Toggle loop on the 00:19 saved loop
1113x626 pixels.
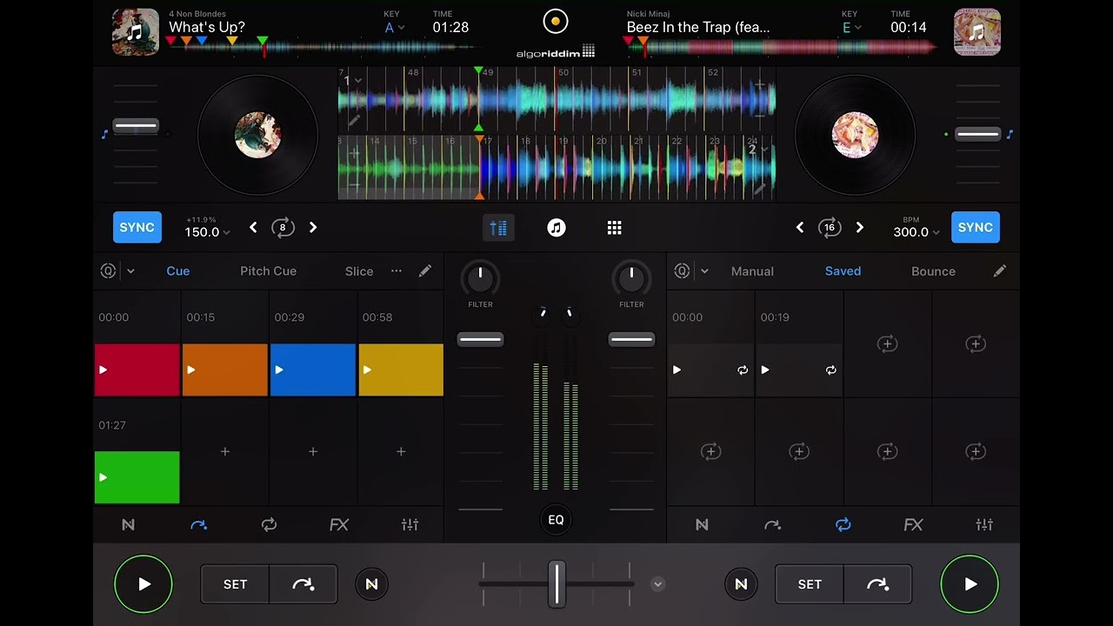coord(831,370)
